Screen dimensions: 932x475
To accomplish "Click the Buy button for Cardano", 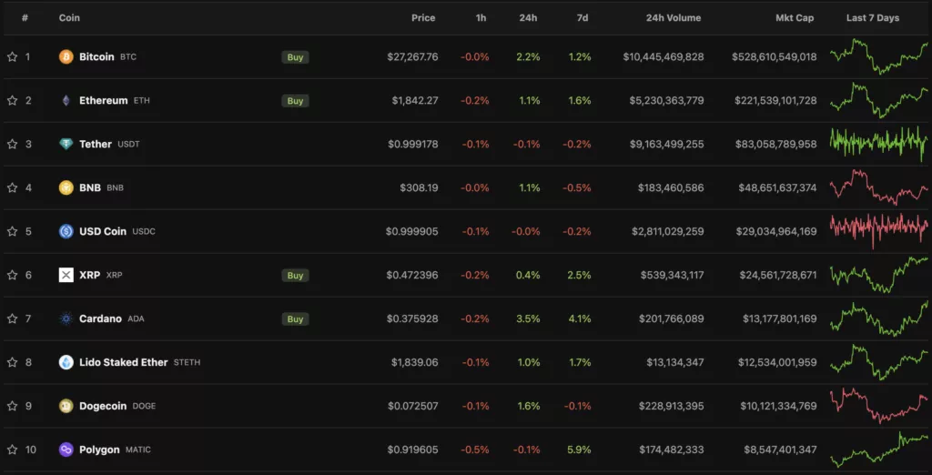I will 296,318.
